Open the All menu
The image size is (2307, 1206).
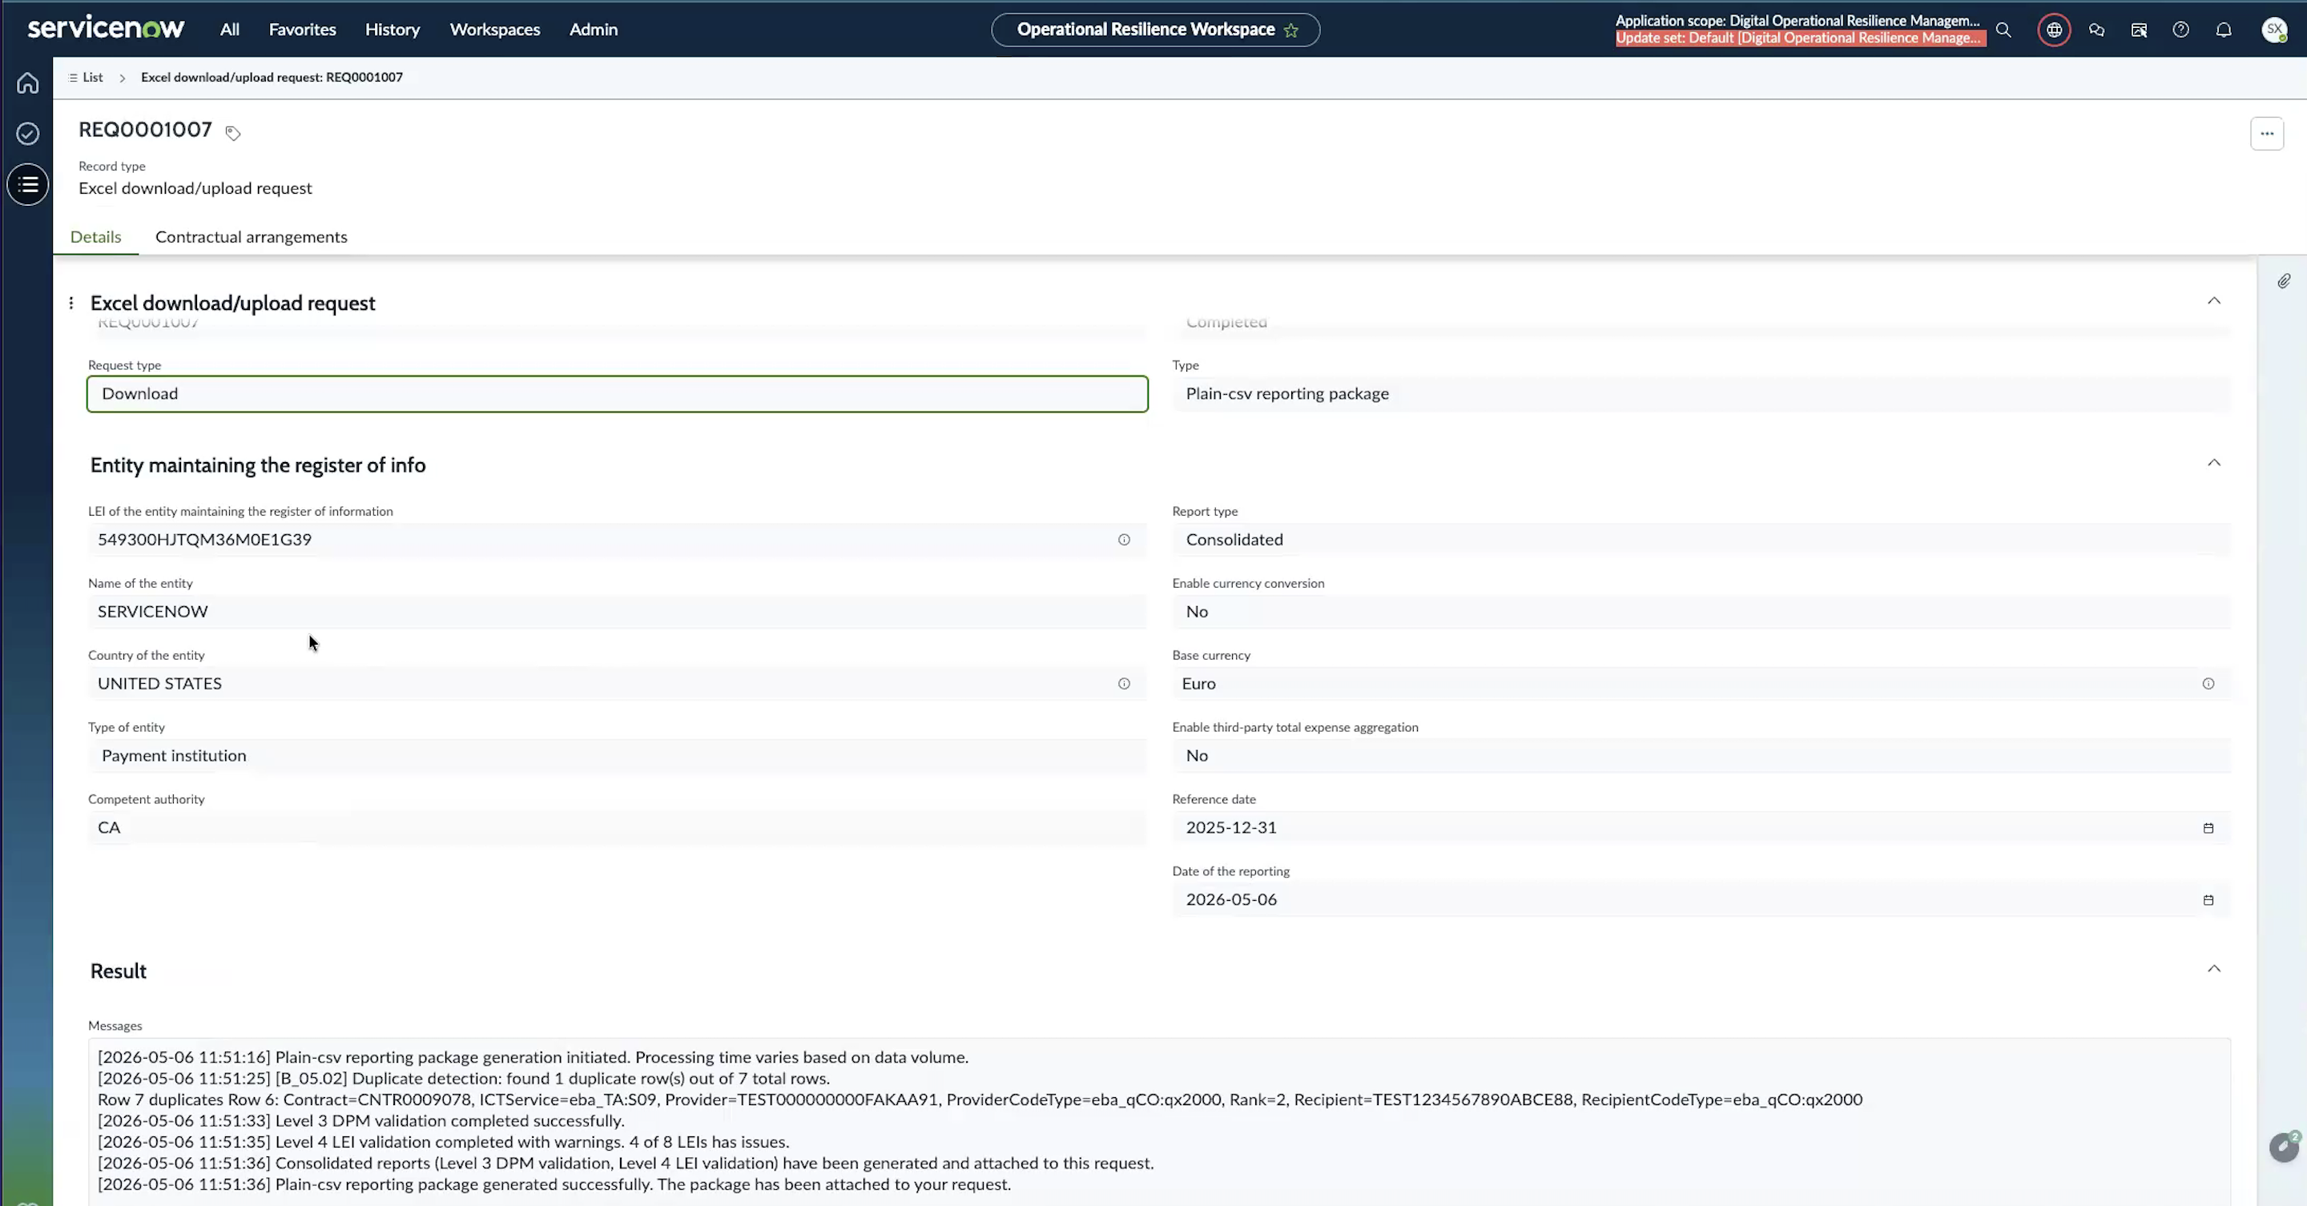229,30
